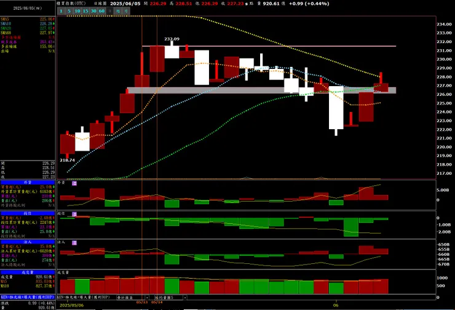Select the 15-minute timeframe button
The height and width of the screenshot is (310, 455).
[85, 11]
